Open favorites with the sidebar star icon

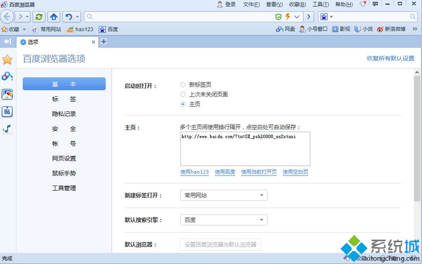(7, 59)
